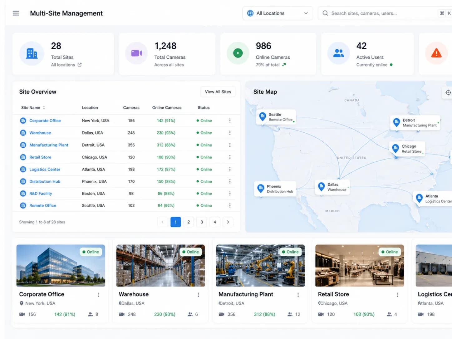This screenshot has height=339, width=452.
Task: Open options menu on Retail Store card
Action: (397, 295)
